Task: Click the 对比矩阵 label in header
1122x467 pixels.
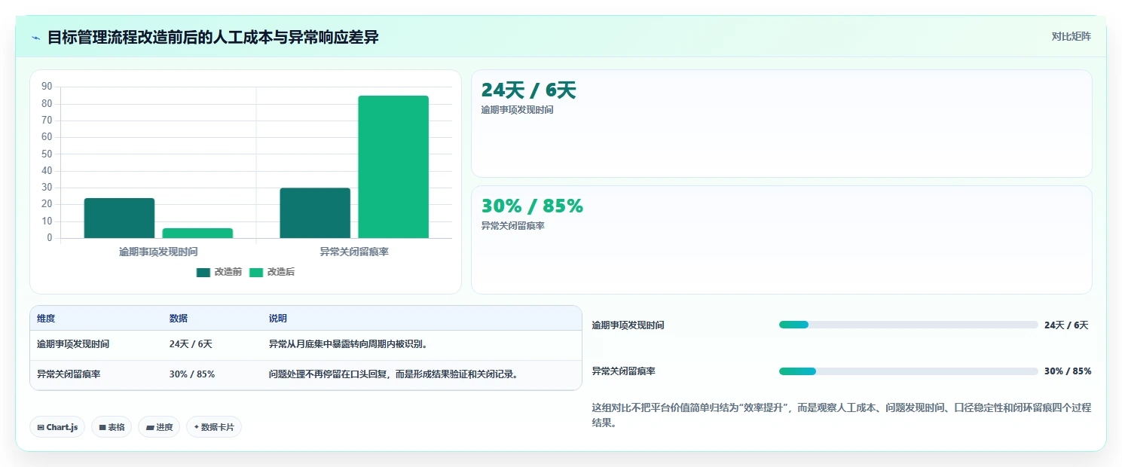Action: (x=1071, y=36)
